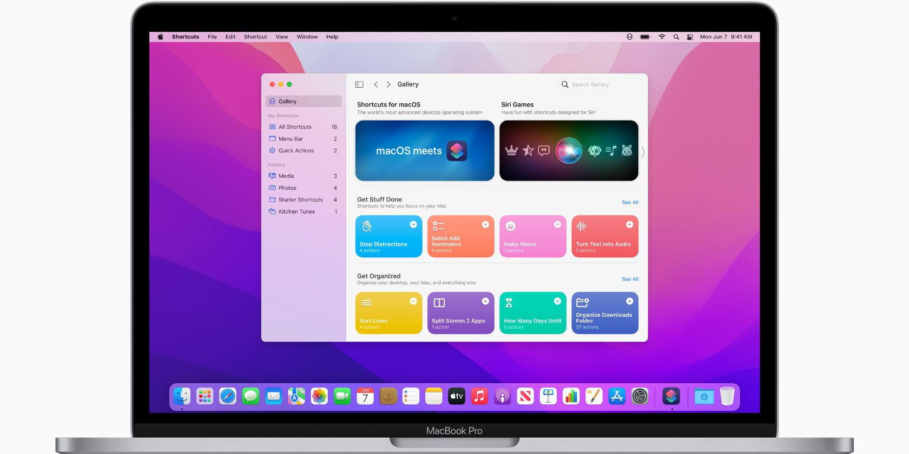Open the Edit menu
909x454 pixels.
click(230, 37)
